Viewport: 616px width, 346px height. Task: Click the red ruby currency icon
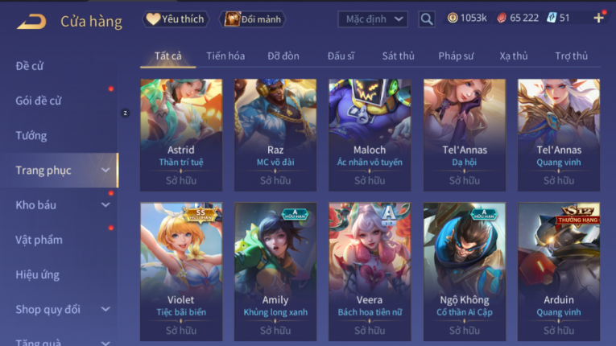pos(502,18)
